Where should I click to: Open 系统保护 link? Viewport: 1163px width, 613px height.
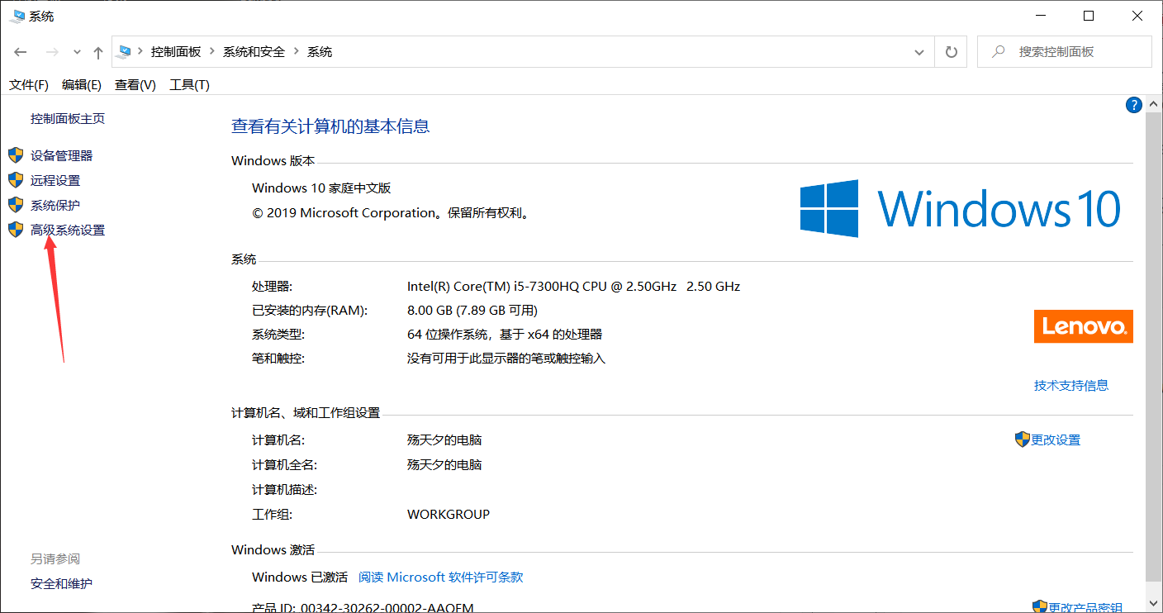[x=55, y=205]
